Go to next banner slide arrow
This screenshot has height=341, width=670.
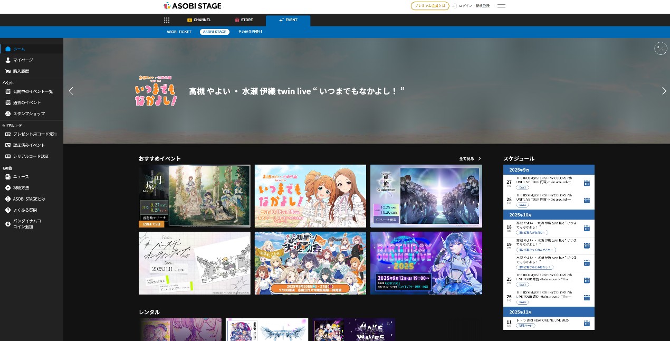click(664, 91)
